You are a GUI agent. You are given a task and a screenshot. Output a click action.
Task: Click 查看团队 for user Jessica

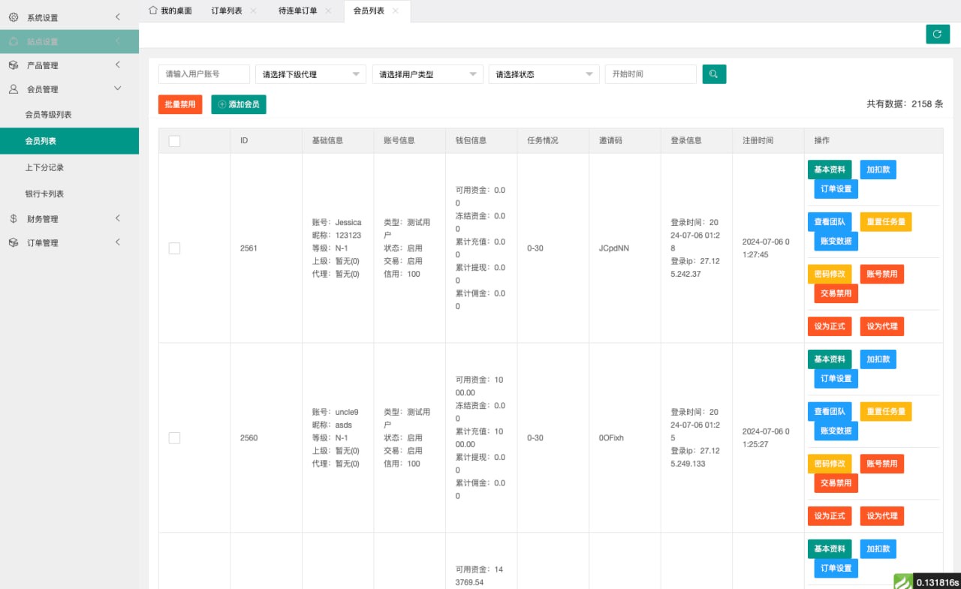[830, 222]
